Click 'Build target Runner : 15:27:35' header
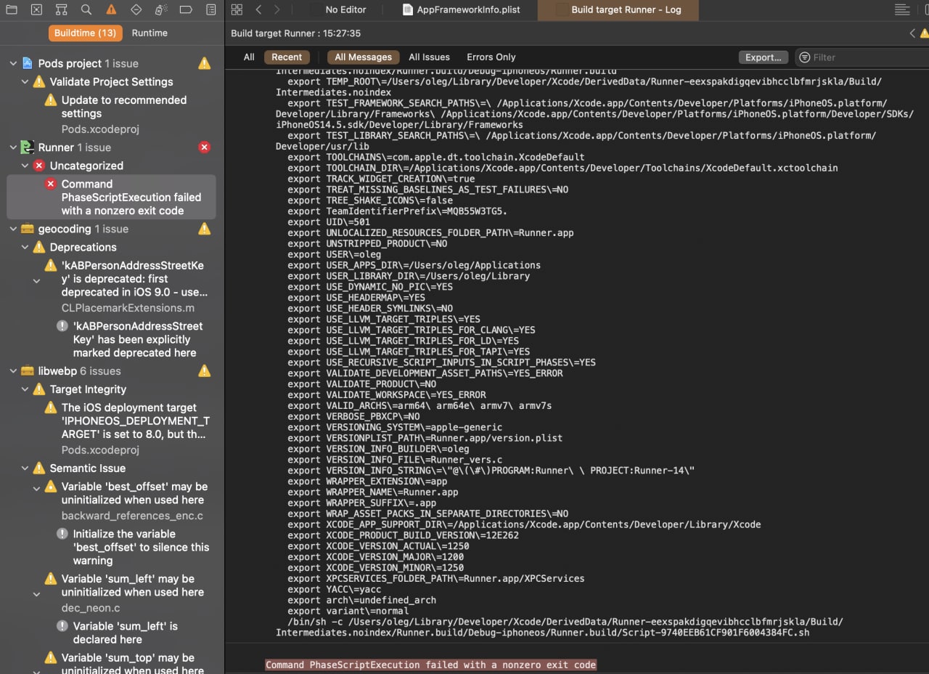The width and height of the screenshot is (929, 674). [295, 33]
